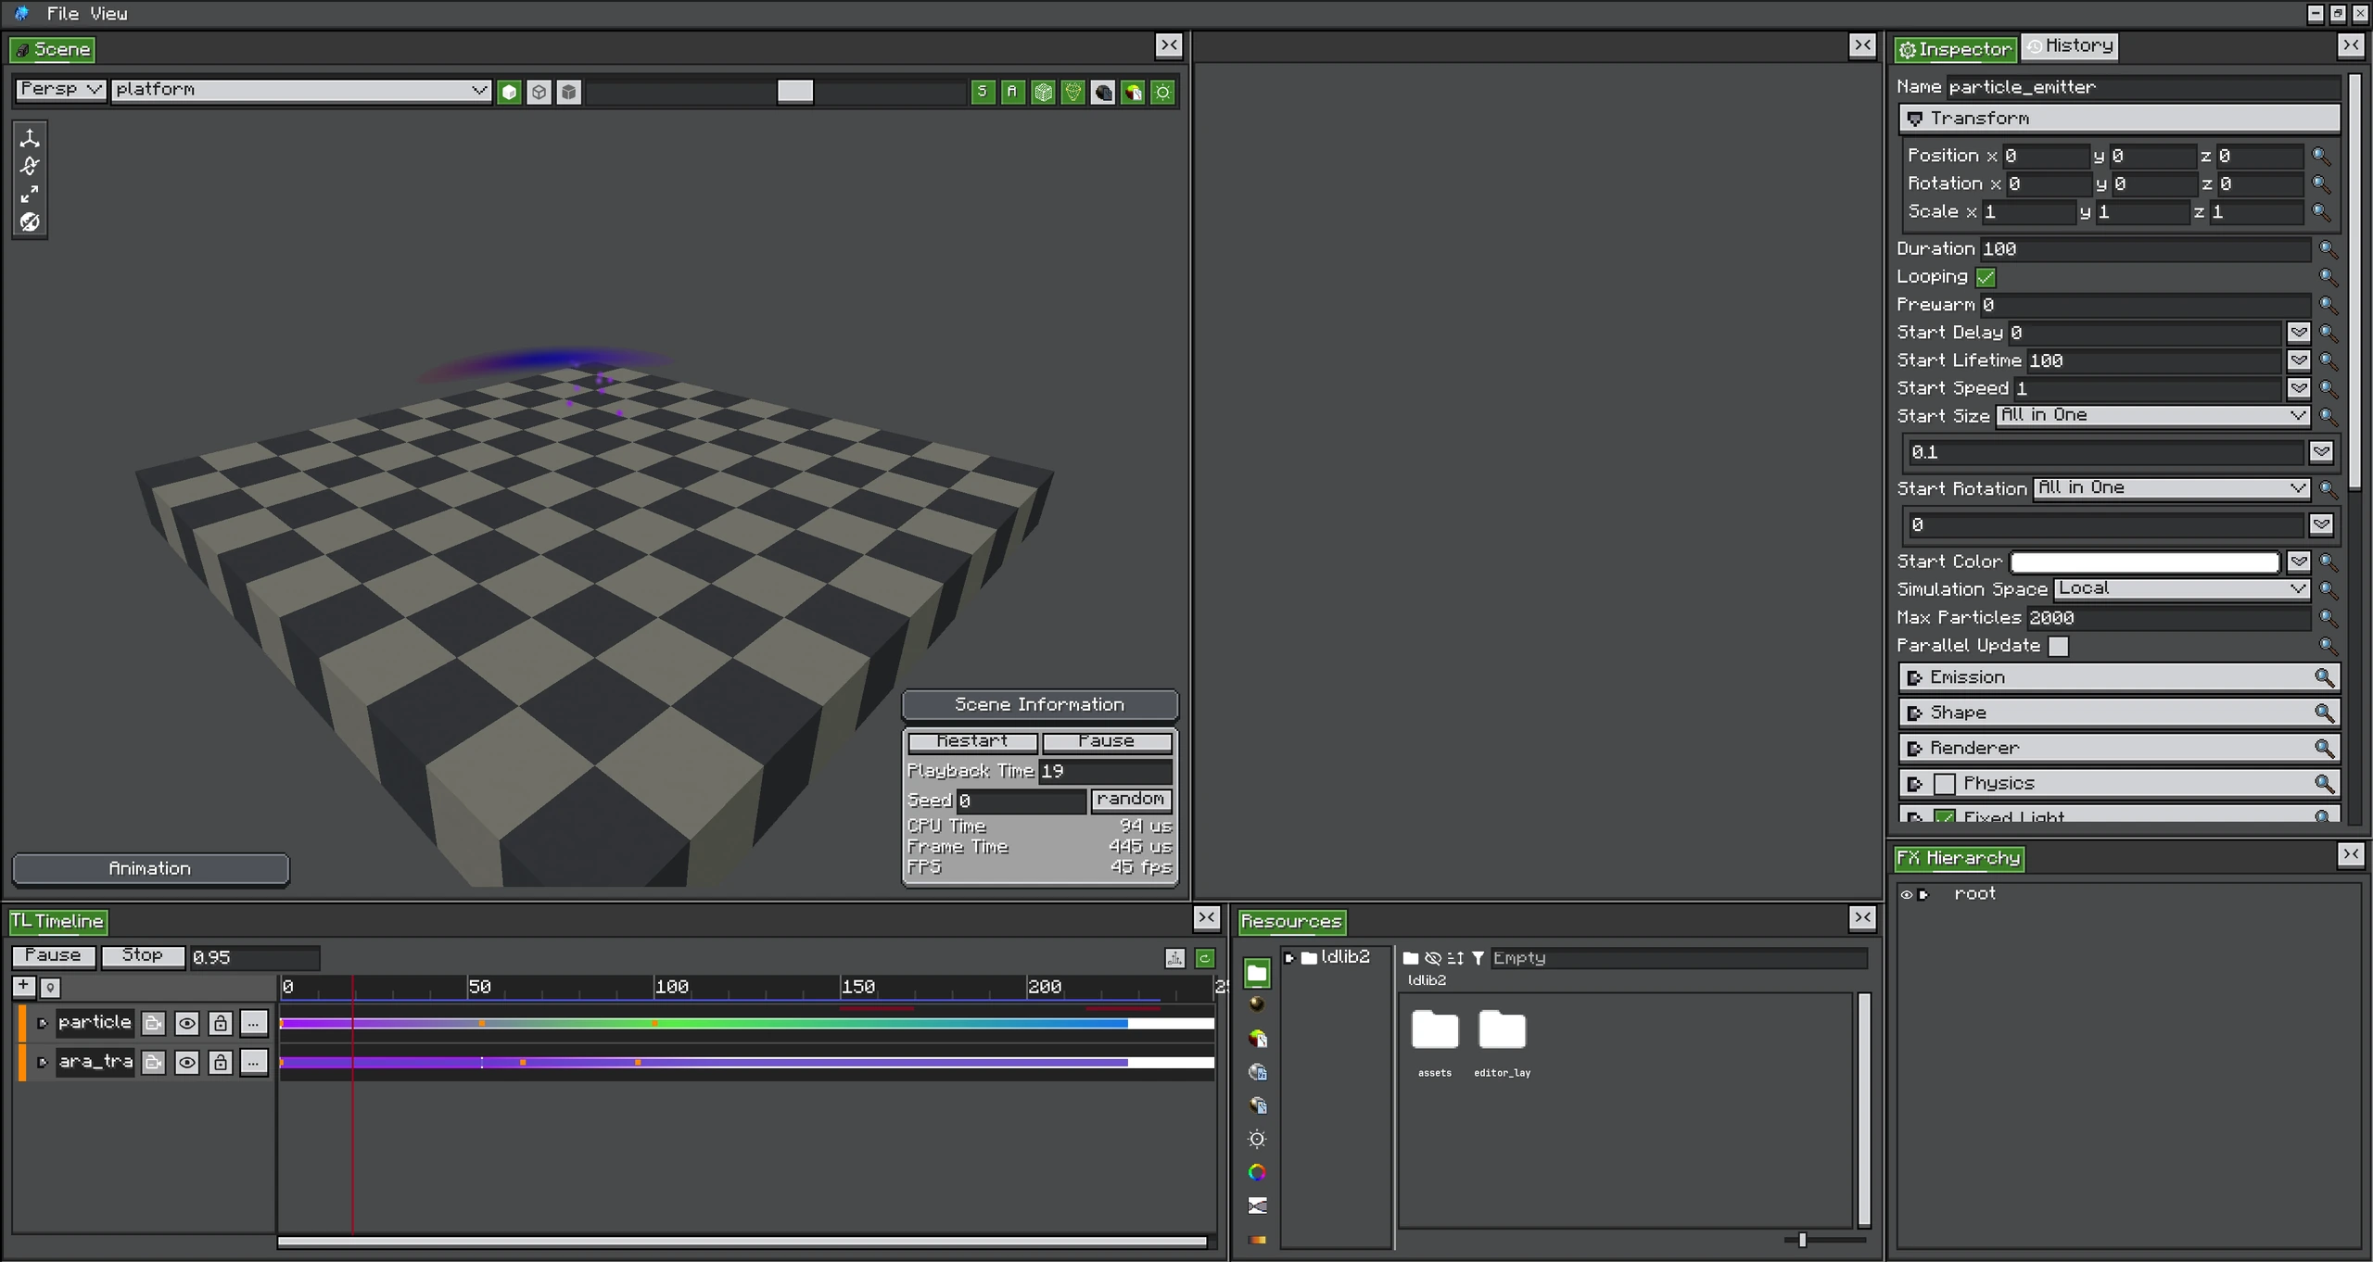Click the green loop icon in Timeline
2373x1262 pixels.
tap(1205, 958)
